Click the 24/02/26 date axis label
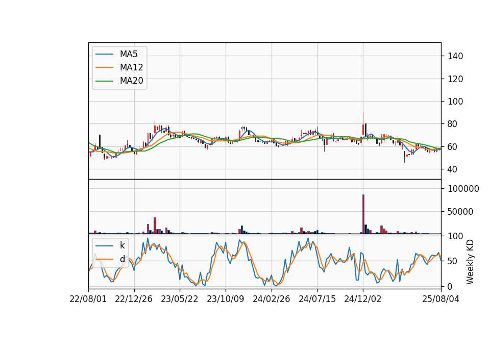490x352 pixels. point(271,299)
